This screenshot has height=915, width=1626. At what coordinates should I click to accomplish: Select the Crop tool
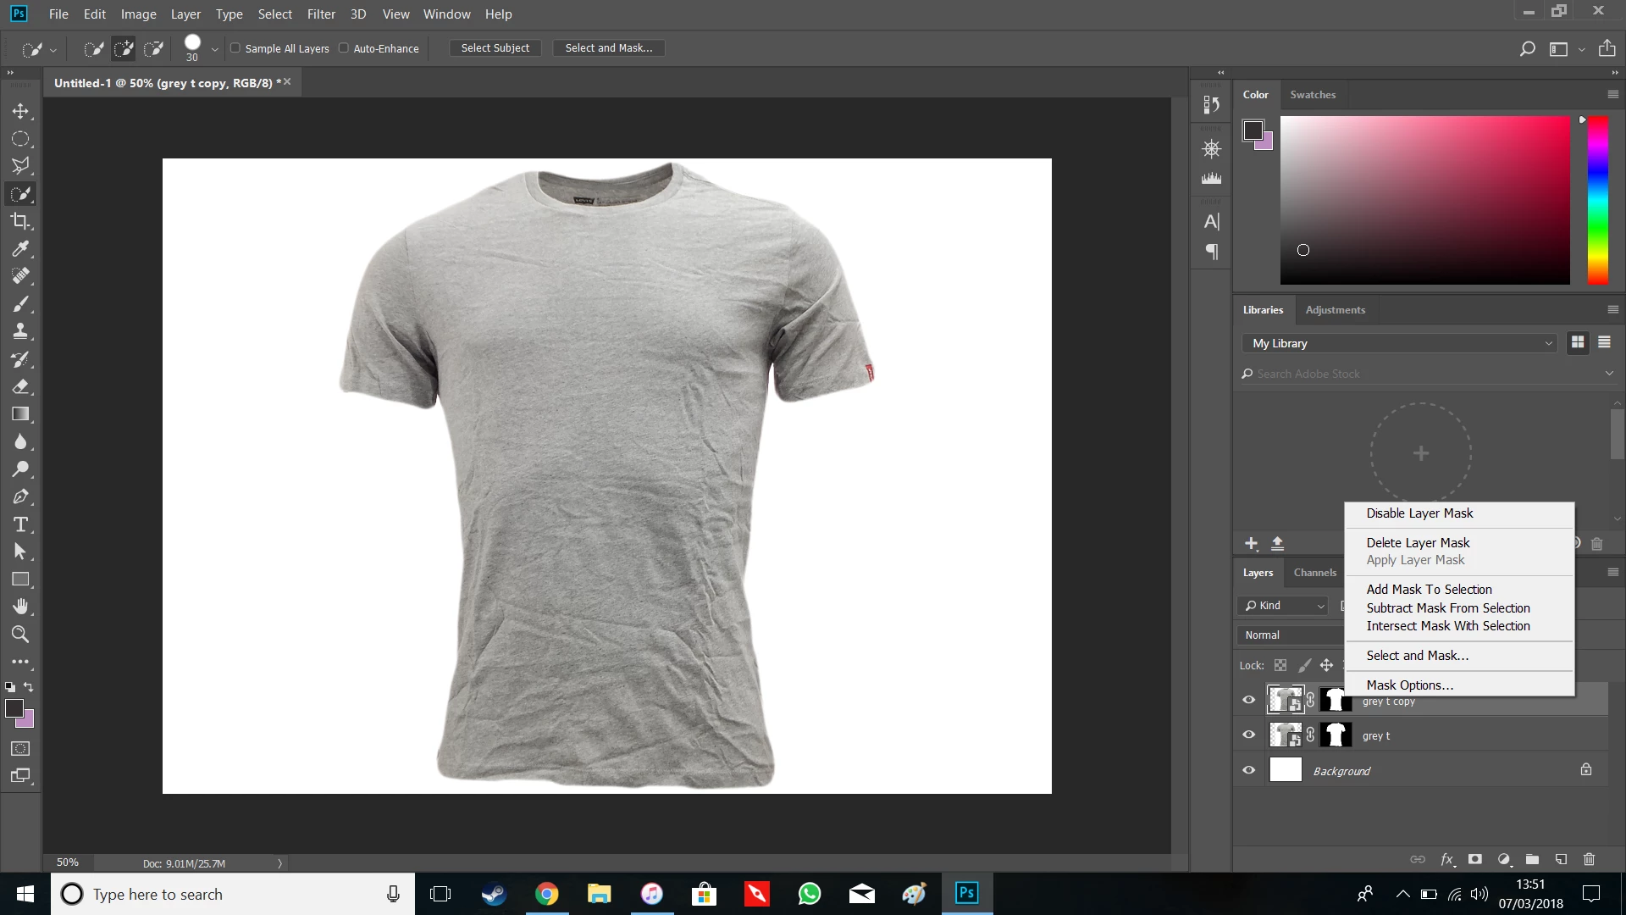pos(20,221)
